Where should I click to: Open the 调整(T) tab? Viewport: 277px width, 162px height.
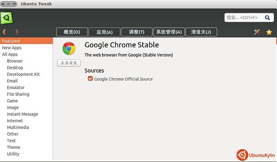[x=136, y=32]
